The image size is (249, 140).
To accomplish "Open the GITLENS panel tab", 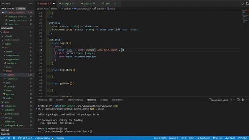I will point(104,100).
